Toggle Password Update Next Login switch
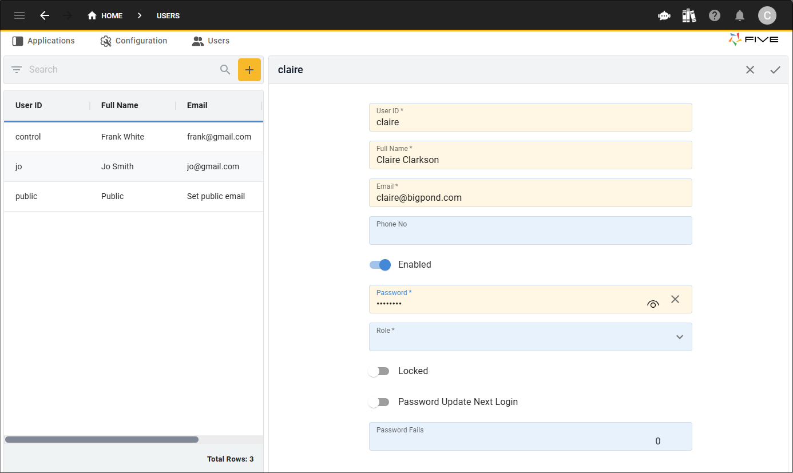Image resolution: width=793 pixels, height=473 pixels. (x=379, y=402)
